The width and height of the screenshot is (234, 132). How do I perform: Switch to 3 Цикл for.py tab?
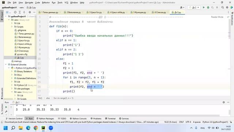[95, 12]
